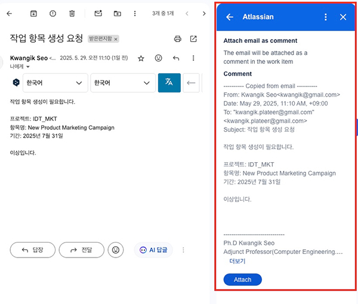The image size is (358, 304).
Task: Click the Comment text area
Action: [x=283, y=169]
